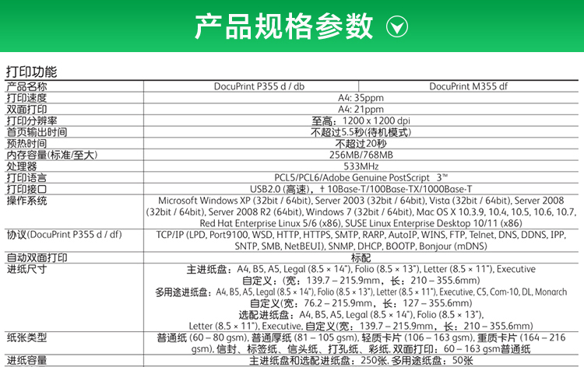Select the Microsoft Windows XP line of text

pyautogui.click(x=361, y=201)
